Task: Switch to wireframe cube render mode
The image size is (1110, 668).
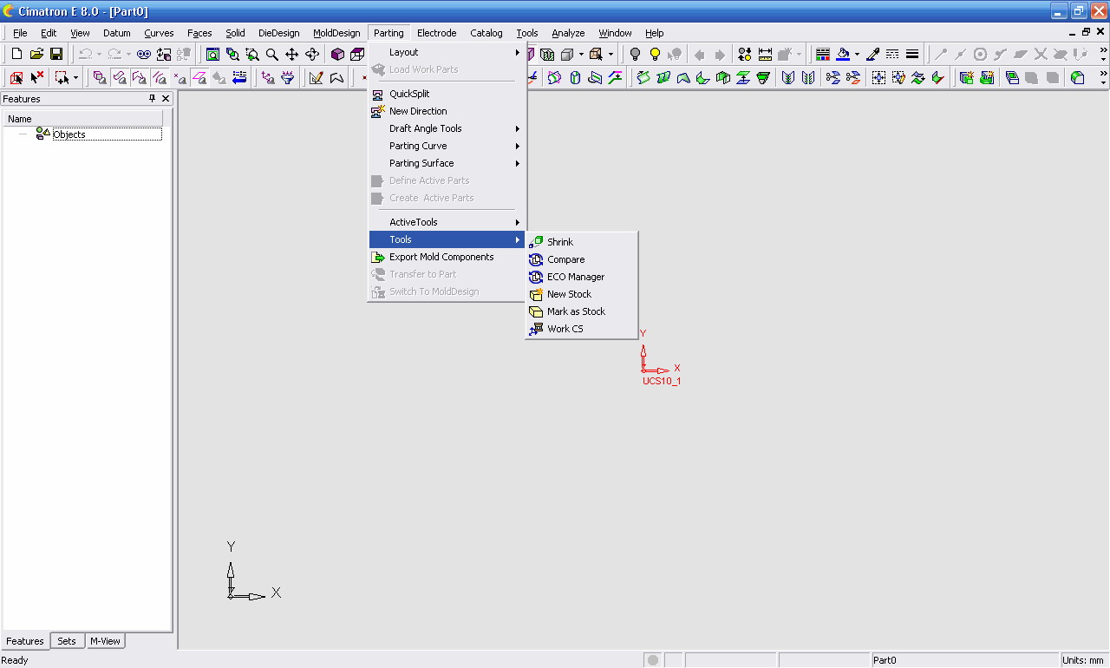Action: pos(357,54)
